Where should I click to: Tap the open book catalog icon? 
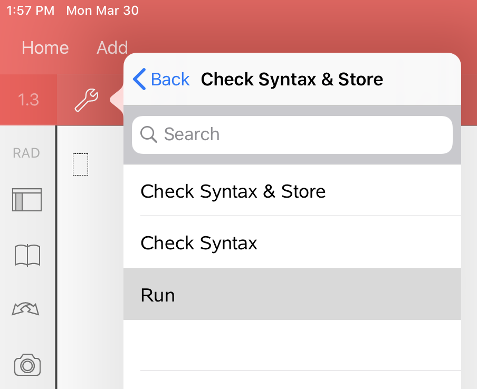27,256
